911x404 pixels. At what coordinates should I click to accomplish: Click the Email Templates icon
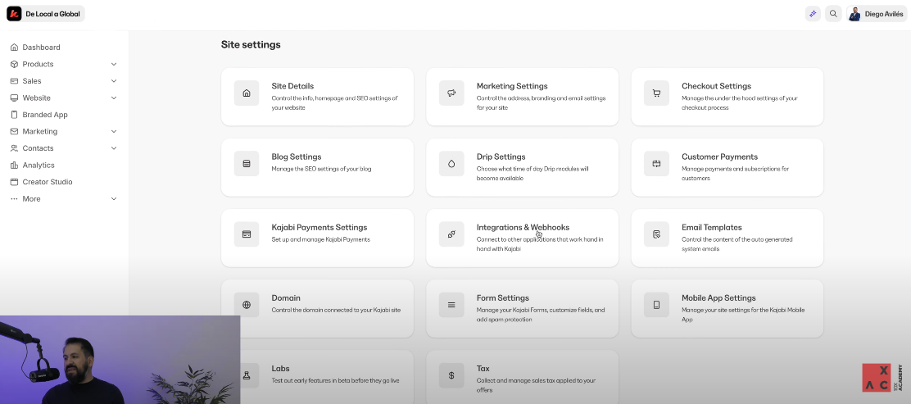[x=656, y=234]
